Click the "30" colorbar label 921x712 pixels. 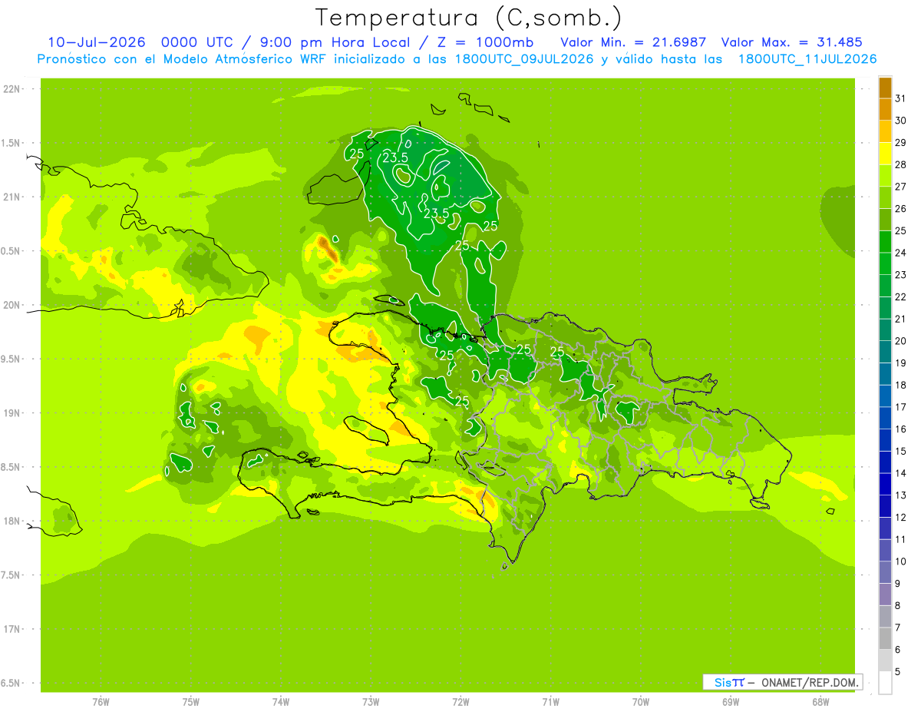pyautogui.click(x=900, y=121)
